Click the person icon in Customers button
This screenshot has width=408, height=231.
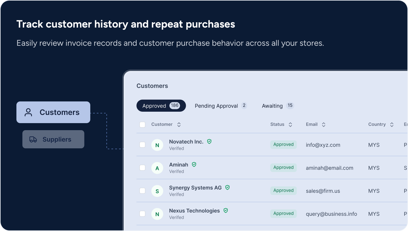tap(28, 112)
